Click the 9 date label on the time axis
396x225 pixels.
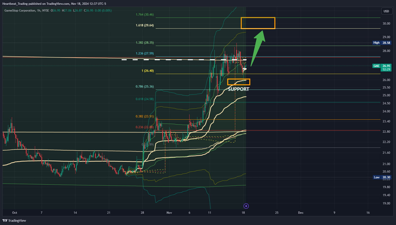click(x=334, y=213)
